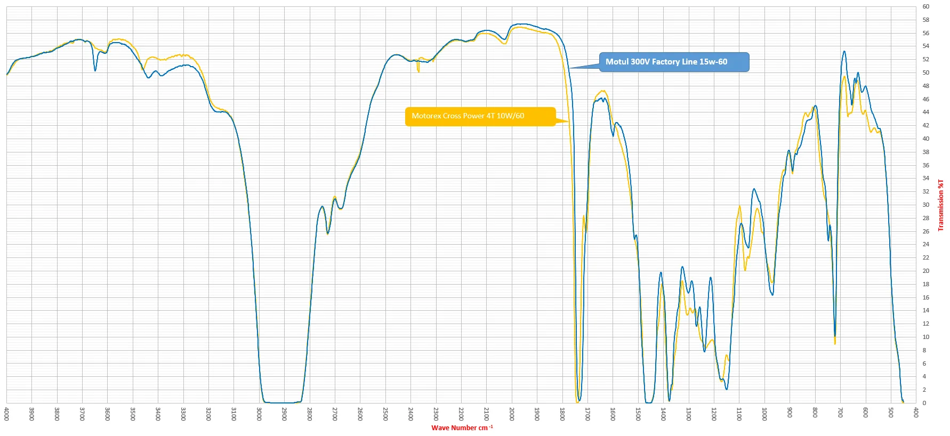The height and width of the screenshot is (436, 950).
Task: Click the 500 wave number tick label
Action: (x=891, y=413)
